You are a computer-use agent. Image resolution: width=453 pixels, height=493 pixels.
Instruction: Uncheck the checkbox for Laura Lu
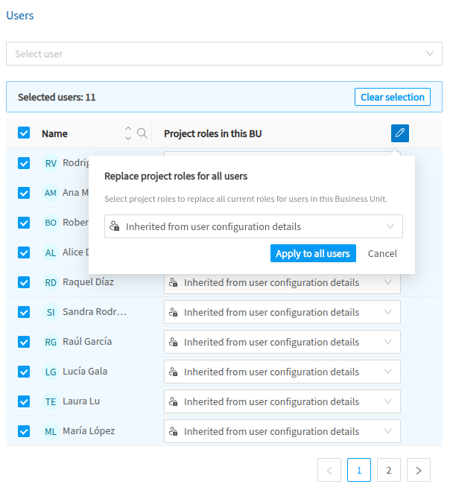tap(24, 401)
